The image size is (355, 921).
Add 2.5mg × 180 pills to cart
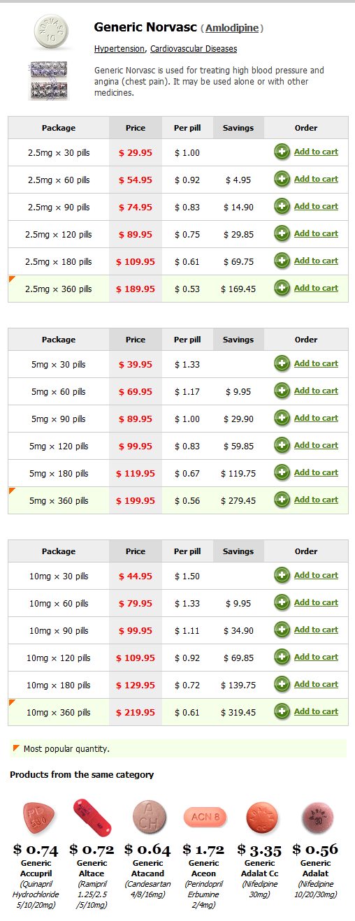(x=316, y=261)
